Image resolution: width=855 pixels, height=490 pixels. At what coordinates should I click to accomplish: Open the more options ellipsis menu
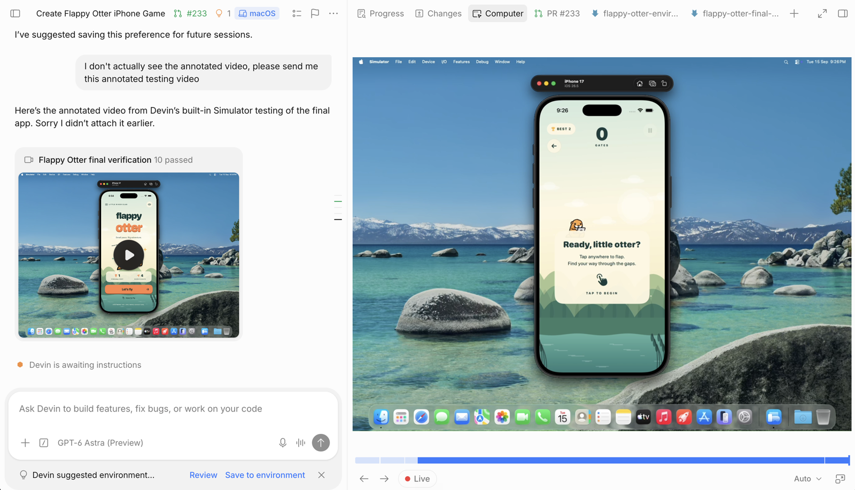click(333, 13)
